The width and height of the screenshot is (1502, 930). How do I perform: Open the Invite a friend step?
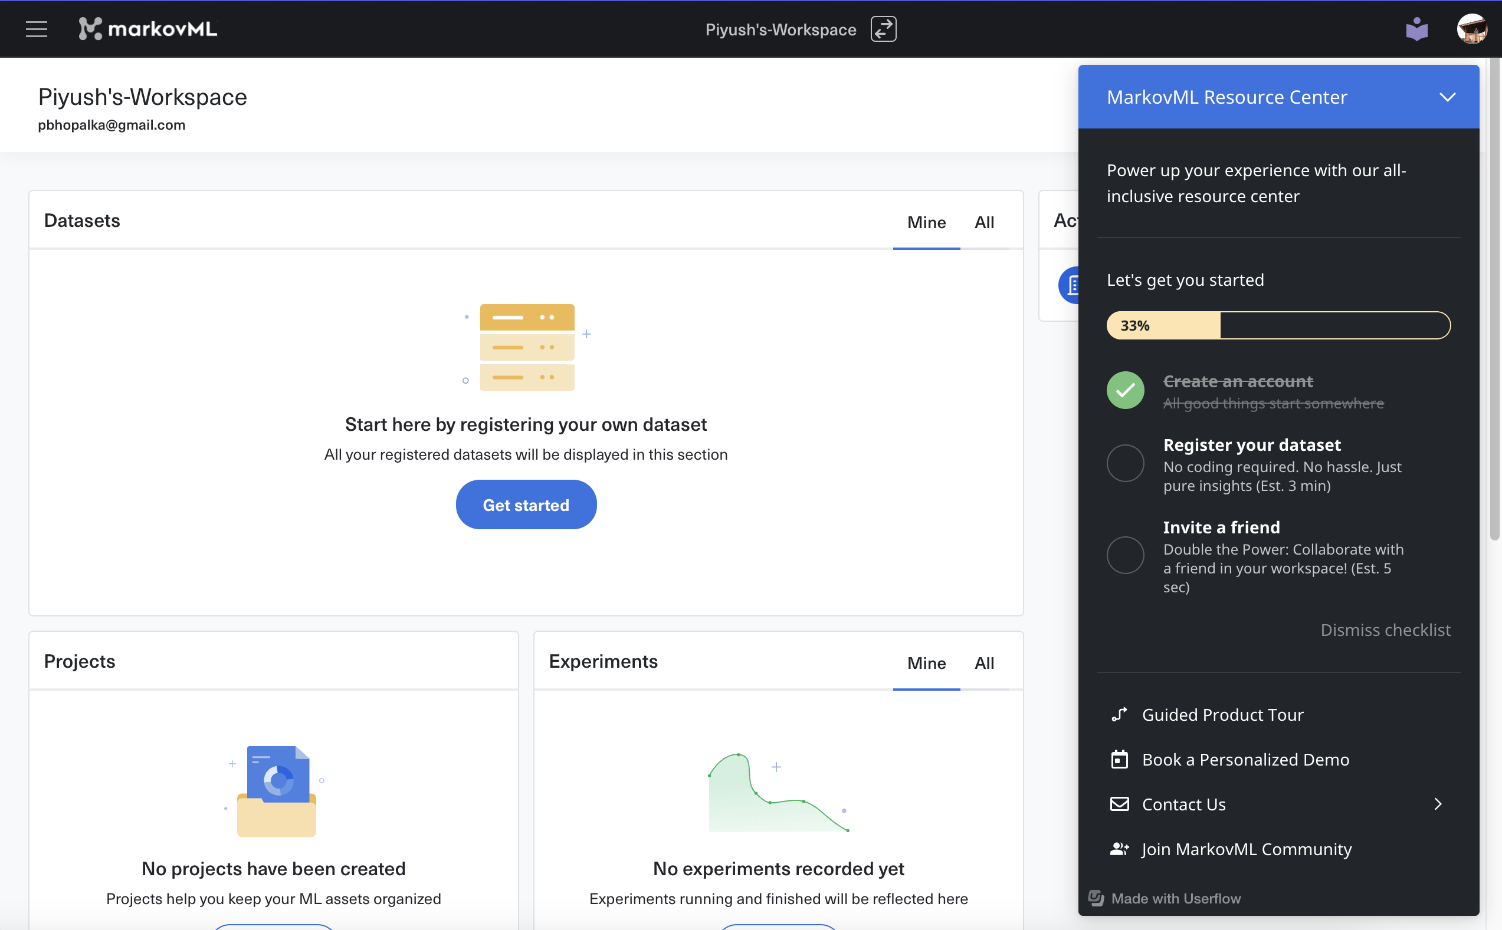(1284, 557)
